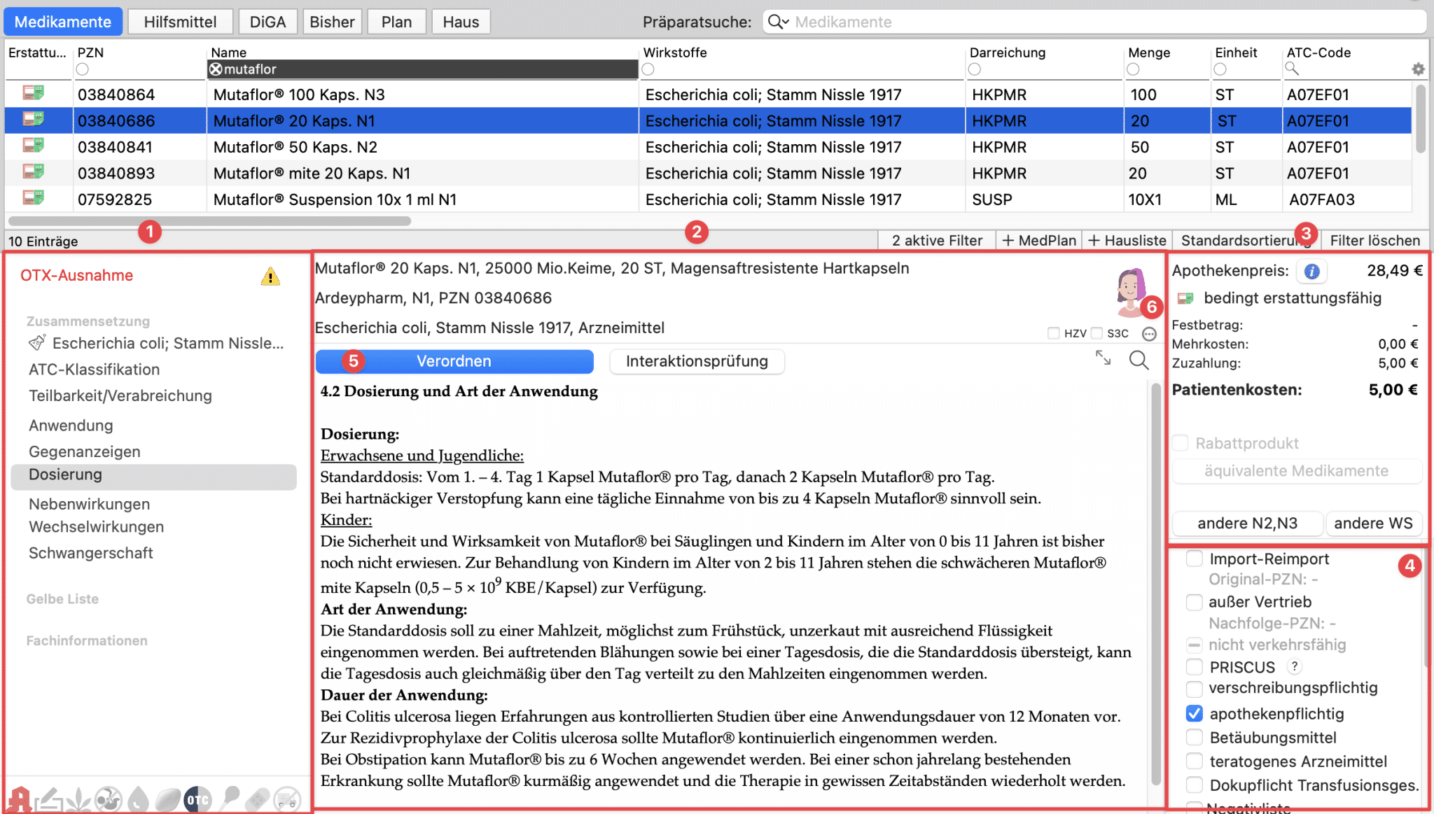
Task: Click the '+ MedPlan' button
Action: click(1039, 240)
